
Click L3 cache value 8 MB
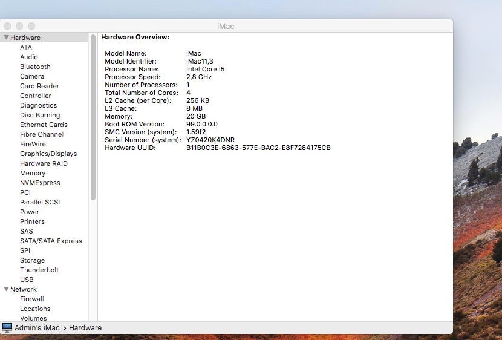click(x=194, y=108)
